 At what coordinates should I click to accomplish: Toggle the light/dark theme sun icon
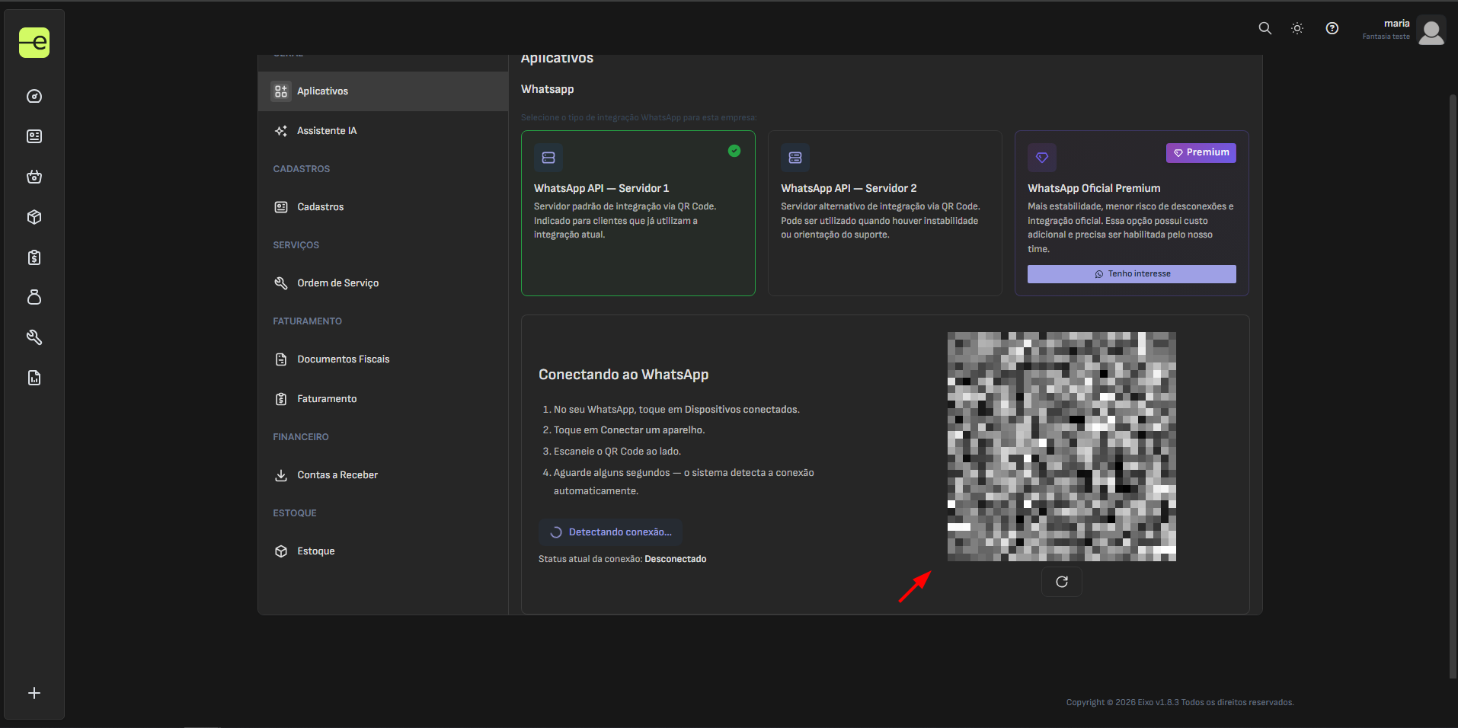coord(1297,28)
